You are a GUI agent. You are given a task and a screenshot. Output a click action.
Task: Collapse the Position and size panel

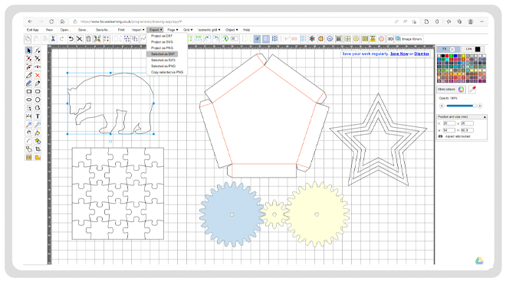pyautogui.click(x=485, y=116)
